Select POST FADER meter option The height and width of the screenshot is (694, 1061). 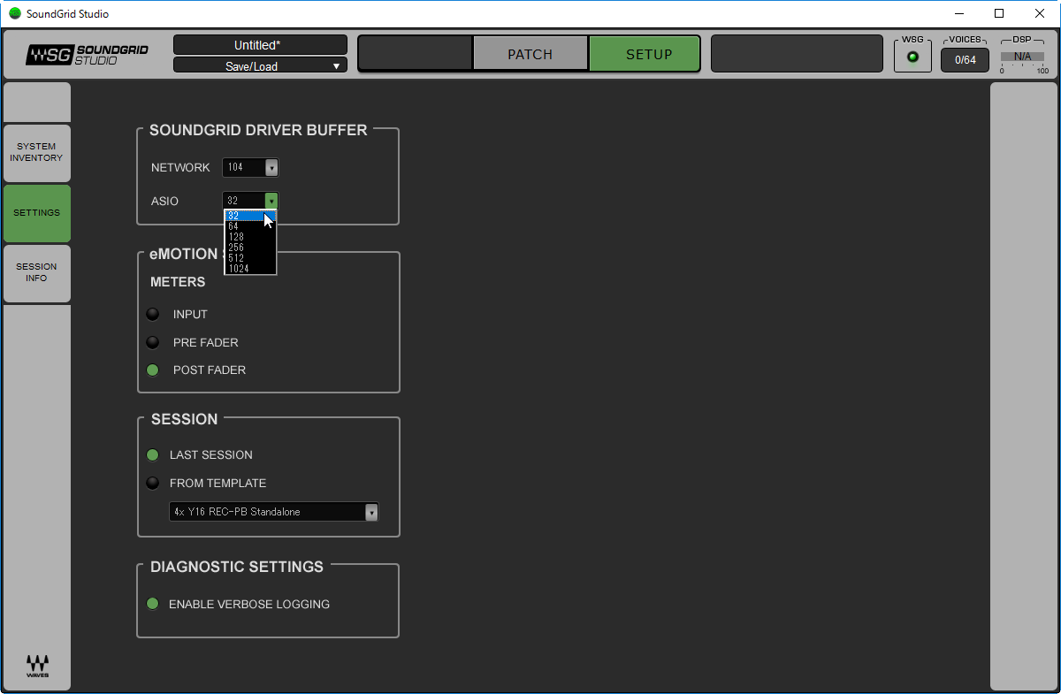pyautogui.click(x=153, y=370)
